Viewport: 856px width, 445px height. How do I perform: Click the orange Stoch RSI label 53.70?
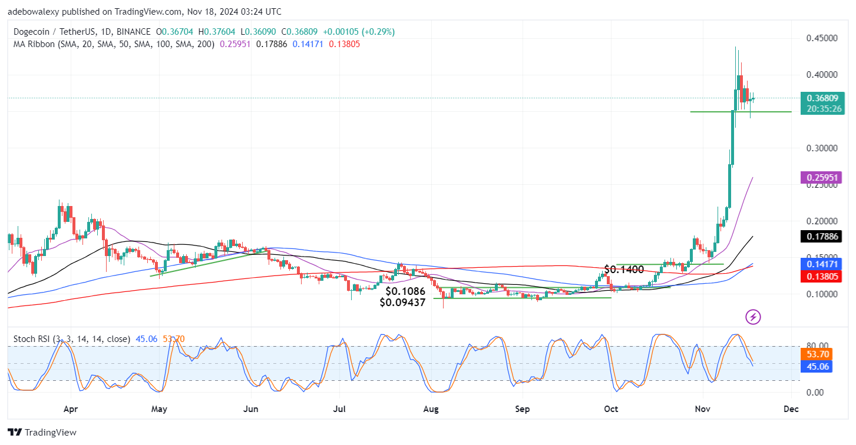[815, 354]
